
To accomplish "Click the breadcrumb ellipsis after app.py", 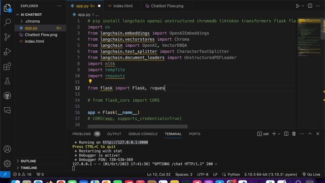I will [x=97, y=15].
